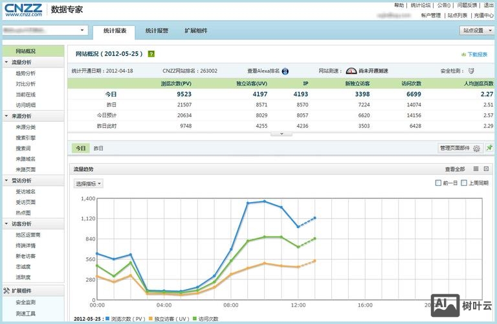Open 安全监测 in the sidebar
The image size is (497, 324).
click(26, 303)
